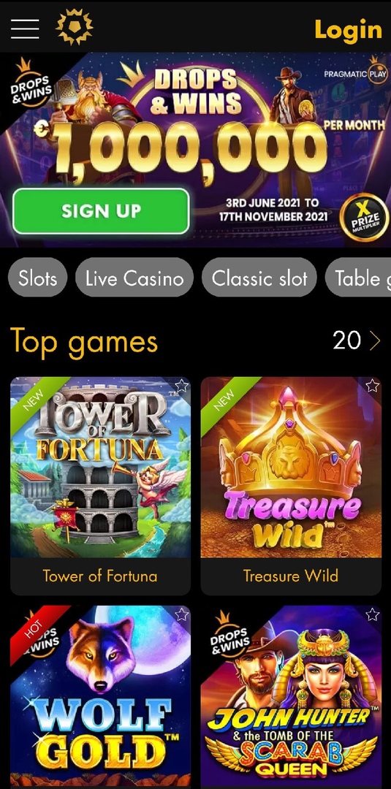Open the Tower of Fortuna game thumbnail
Screen dimensions: 391x789
[100, 468]
